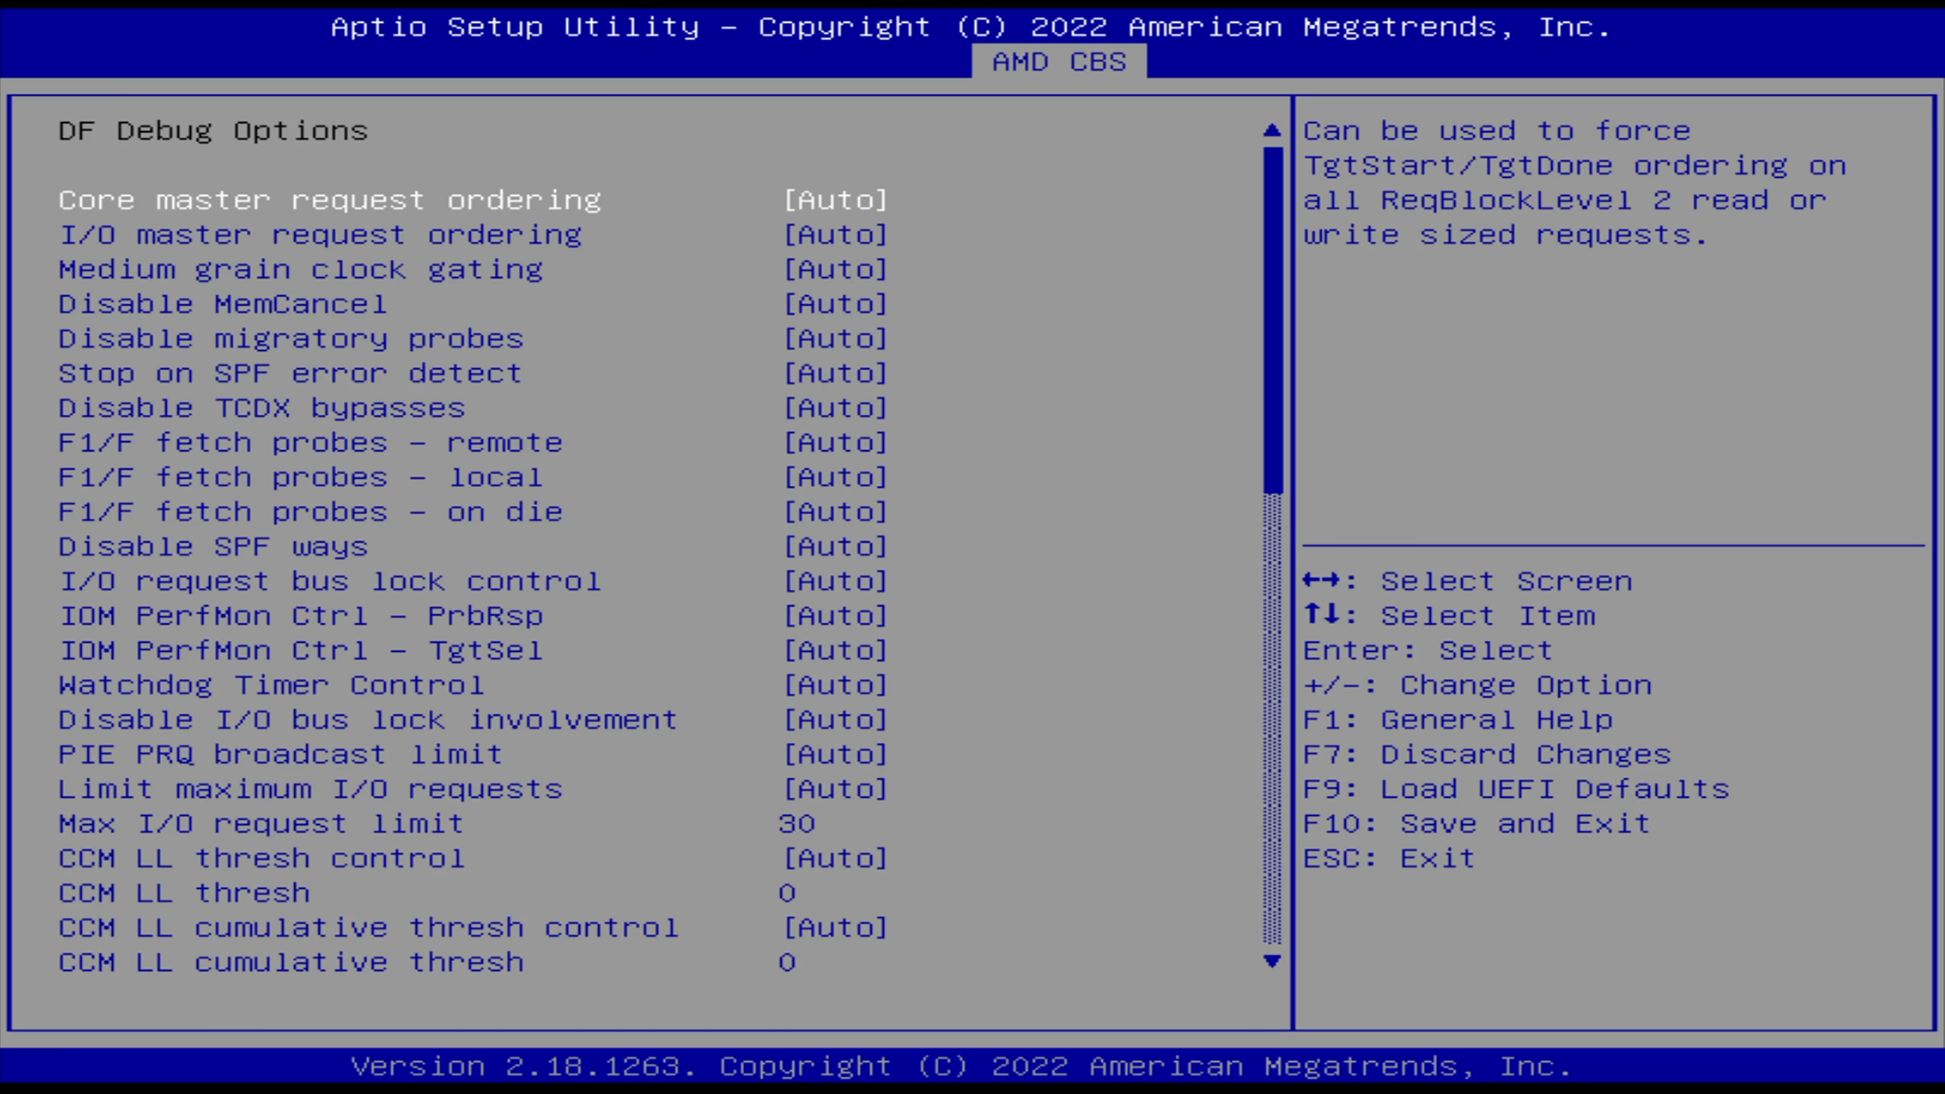Viewport: 1945px width, 1094px height.
Task: Select Disable MemCancel label
Action: point(223,304)
